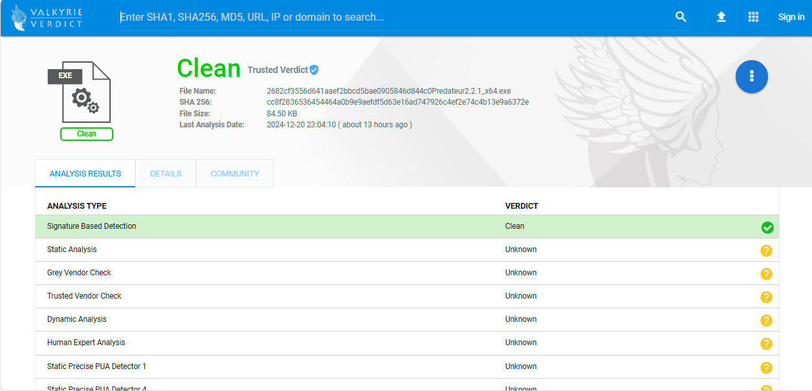Viewport: 812px width, 391px height.
Task: Select the Static Precise PUA Detector 1 label
Action: (97, 366)
